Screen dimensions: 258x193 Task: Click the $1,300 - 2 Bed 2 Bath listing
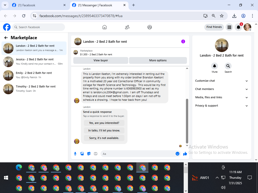[x=96, y=55]
